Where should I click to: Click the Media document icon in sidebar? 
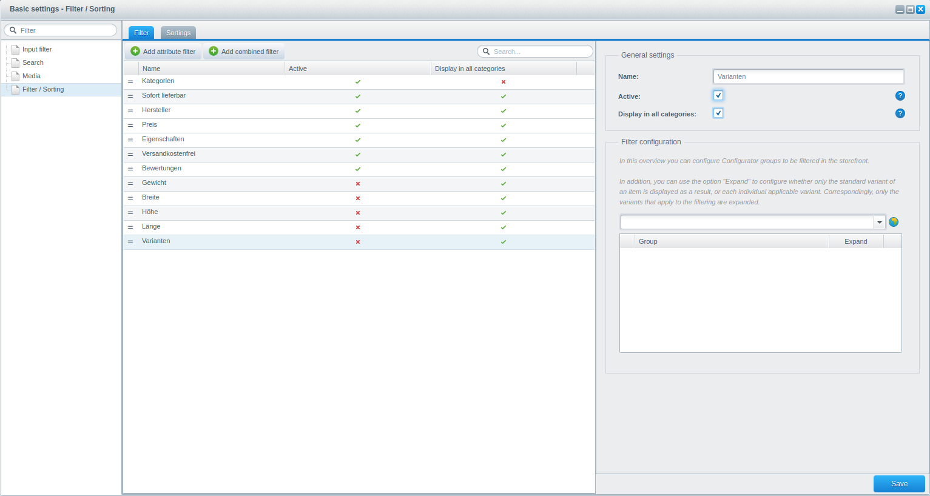click(x=16, y=76)
